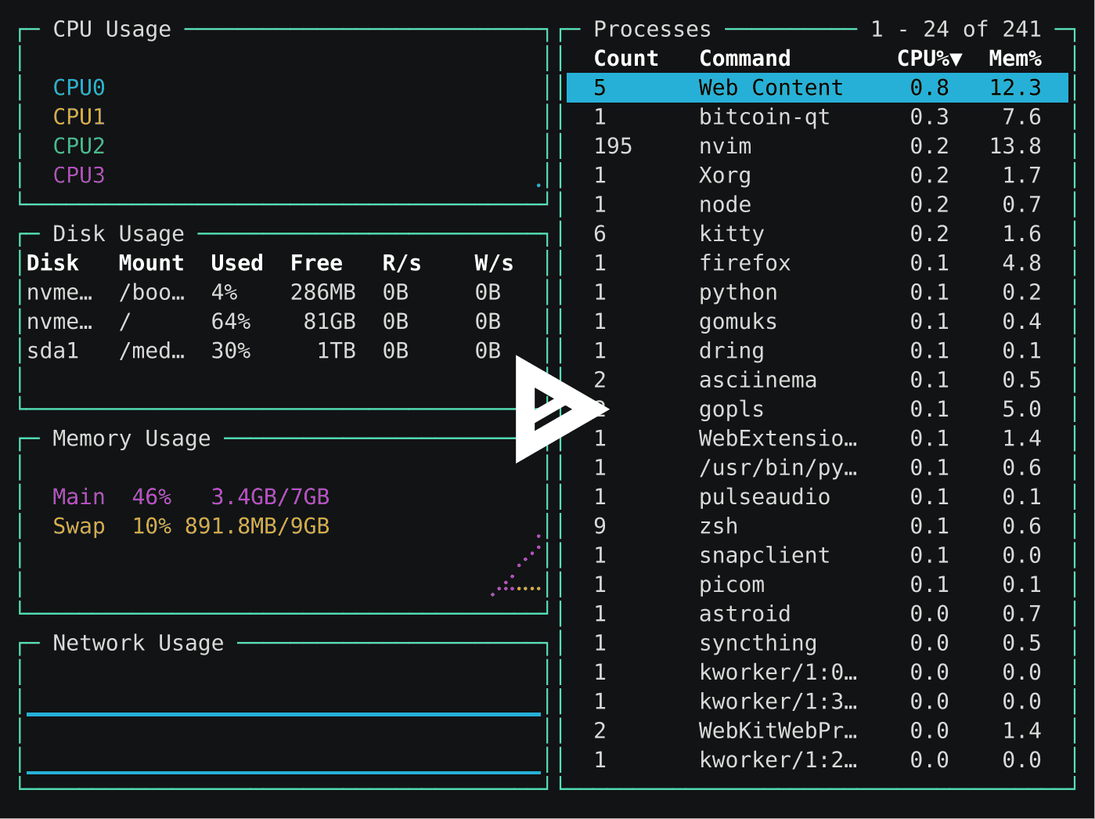Select the astroid process row

[817, 614]
